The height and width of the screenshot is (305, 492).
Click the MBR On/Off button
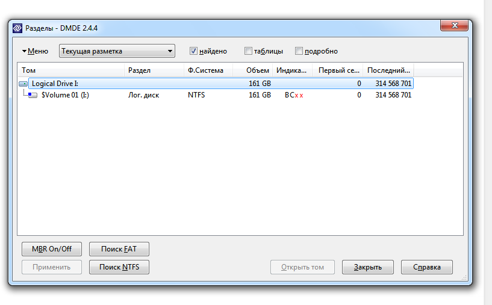click(x=52, y=249)
